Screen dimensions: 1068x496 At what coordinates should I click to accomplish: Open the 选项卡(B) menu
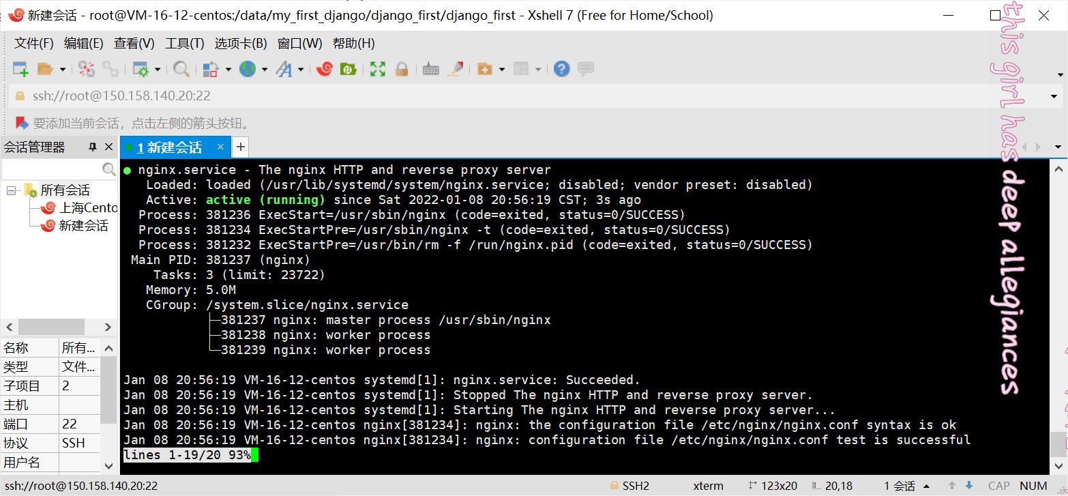point(241,44)
